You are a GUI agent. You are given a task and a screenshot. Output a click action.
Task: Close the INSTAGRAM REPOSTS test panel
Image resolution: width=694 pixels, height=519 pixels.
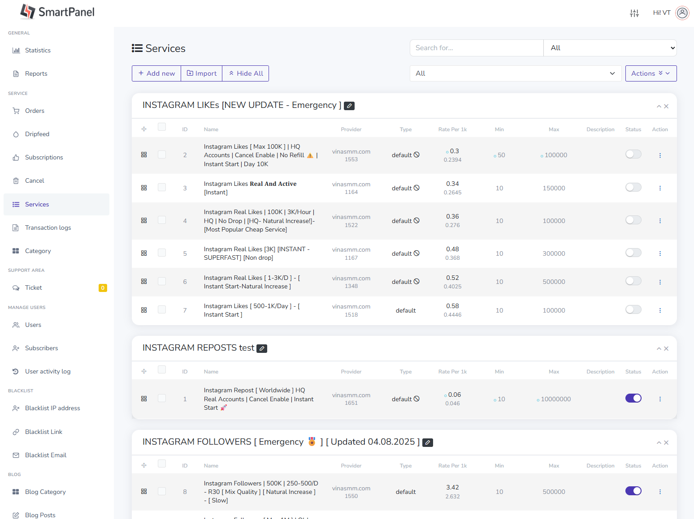click(x=666, y=349)
